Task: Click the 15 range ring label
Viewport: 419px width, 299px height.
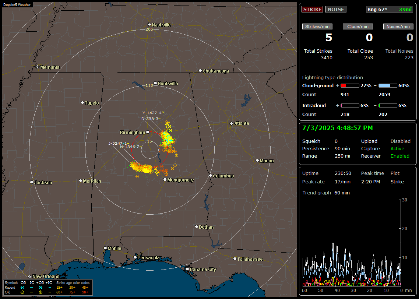Action: point(149,141)
